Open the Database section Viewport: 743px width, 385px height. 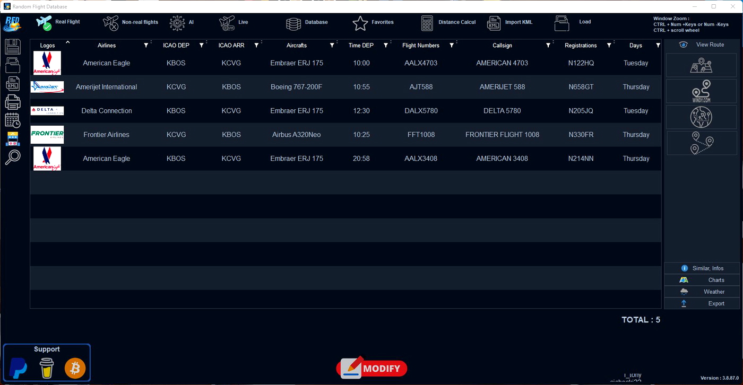(307, 22)
